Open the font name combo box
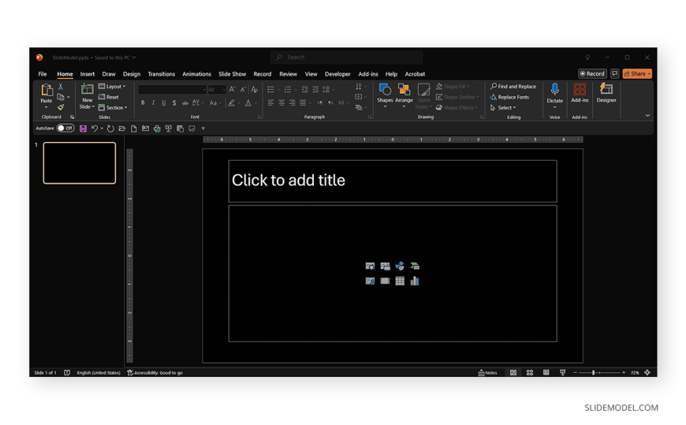686x425 pixels. 173,89
